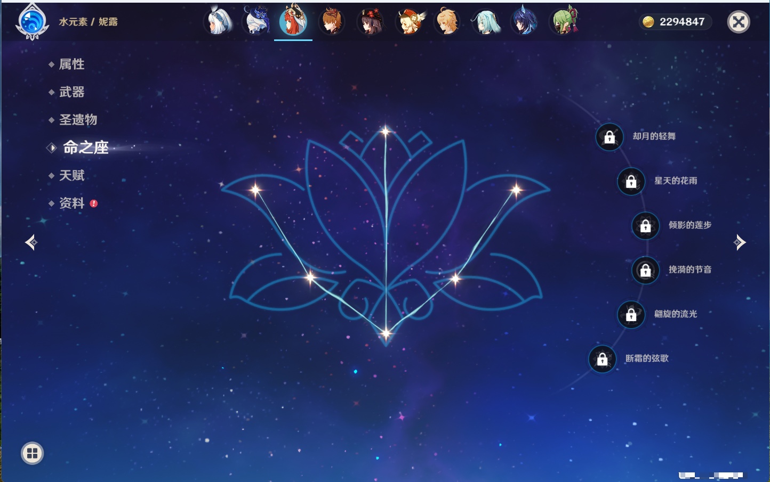Click the 倾影的莲步 constellation name
Screen dimensions: 770x482
coord(690,225)
